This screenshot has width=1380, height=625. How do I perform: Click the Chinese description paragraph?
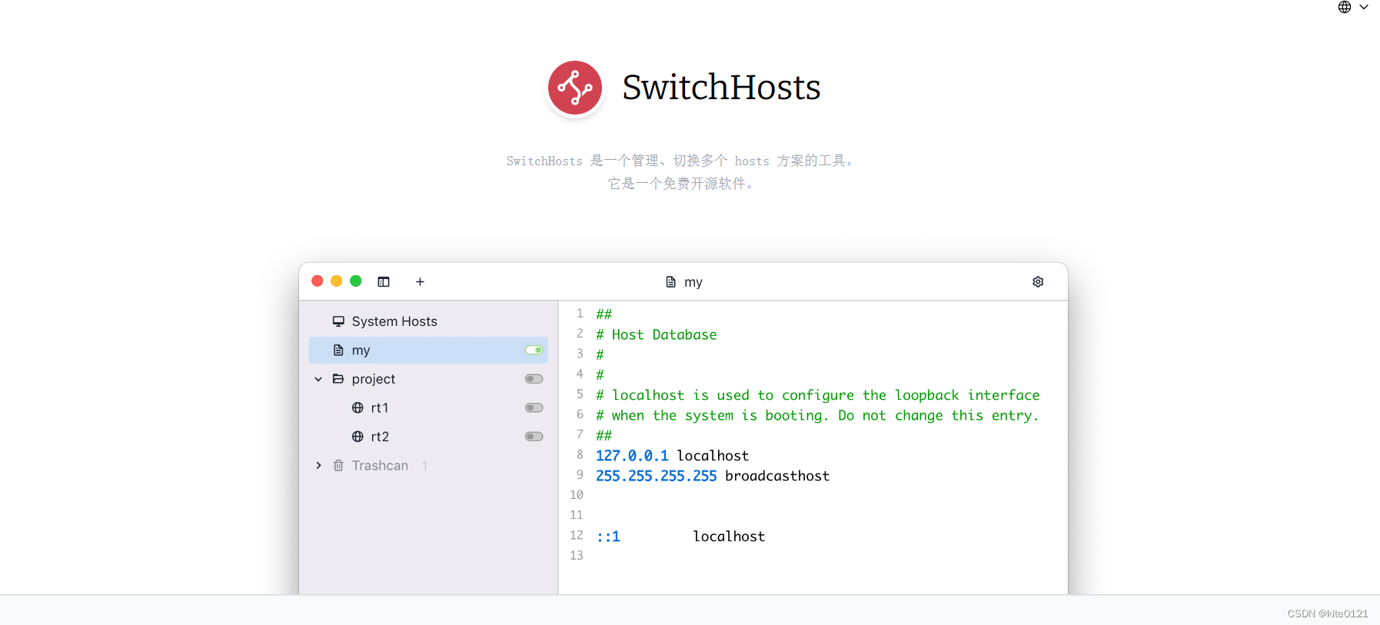(x=680, y=172)
